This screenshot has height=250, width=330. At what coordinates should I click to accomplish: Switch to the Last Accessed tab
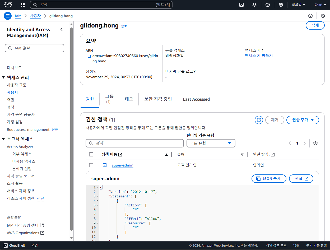[x=196, y=99]
